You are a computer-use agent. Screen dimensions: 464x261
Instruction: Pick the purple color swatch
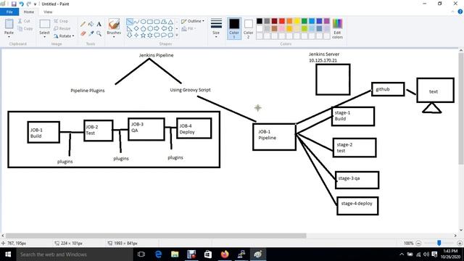(x=327, y=21)
